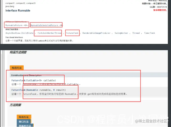171x127 pixels.
Task: Select the 接口方法 tab
Action: click(24, 122)
